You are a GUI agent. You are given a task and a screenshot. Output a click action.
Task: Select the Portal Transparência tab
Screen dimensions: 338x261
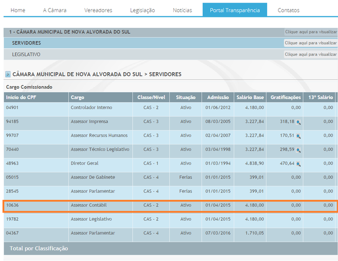(234, 9)
